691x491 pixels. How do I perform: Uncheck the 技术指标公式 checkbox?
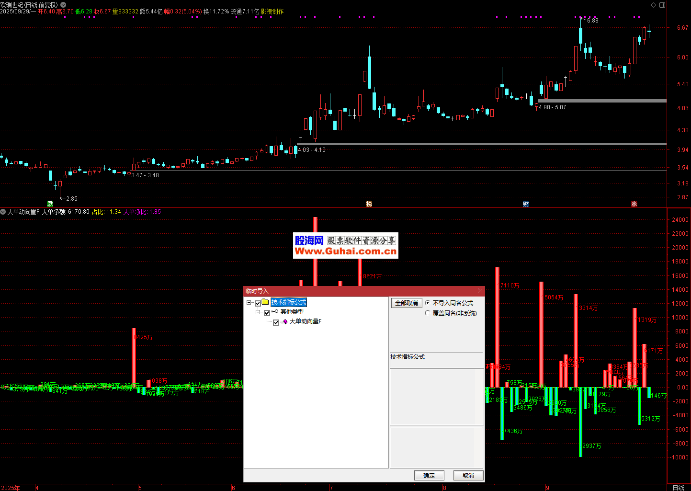[258, 303]
